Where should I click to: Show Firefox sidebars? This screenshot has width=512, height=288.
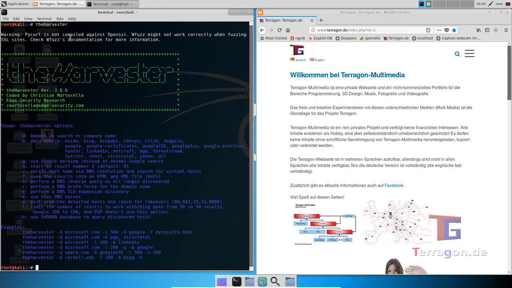coord(487,30)
